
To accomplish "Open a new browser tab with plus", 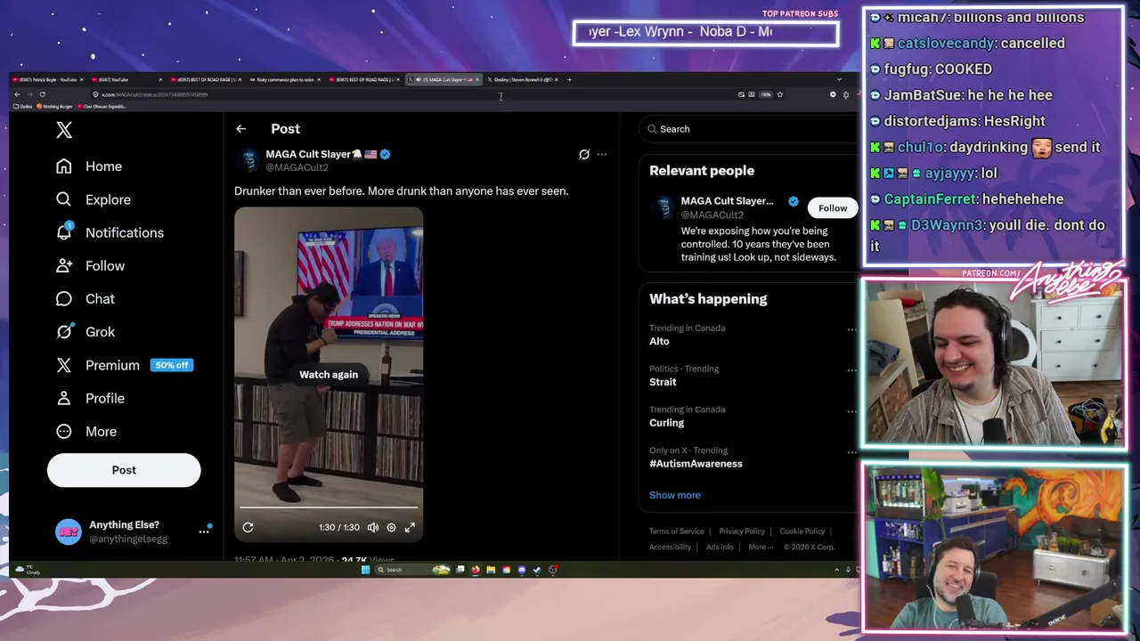I will (569, 79).
